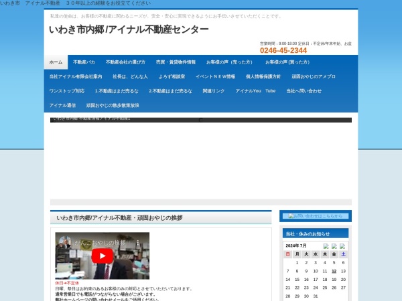
Task: Select 売買・賃貸物件情報 menu item
Action: [176, 62]
